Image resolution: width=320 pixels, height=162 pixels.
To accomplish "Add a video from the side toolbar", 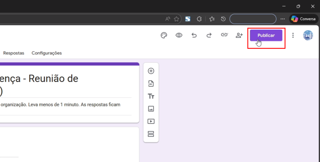I will (x=151, y=121).
